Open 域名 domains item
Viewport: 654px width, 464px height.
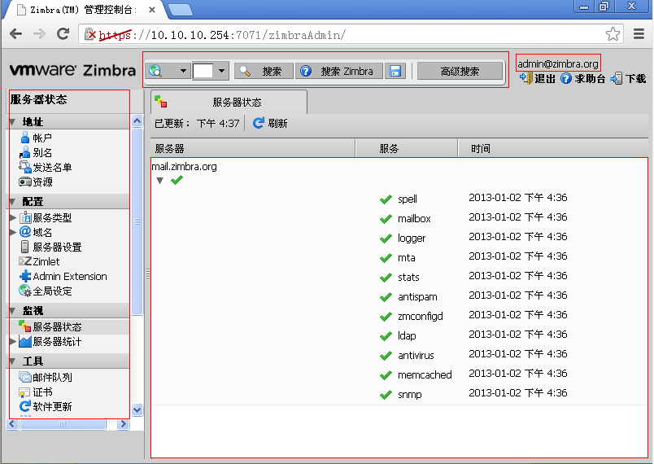(x=36, y=232)
